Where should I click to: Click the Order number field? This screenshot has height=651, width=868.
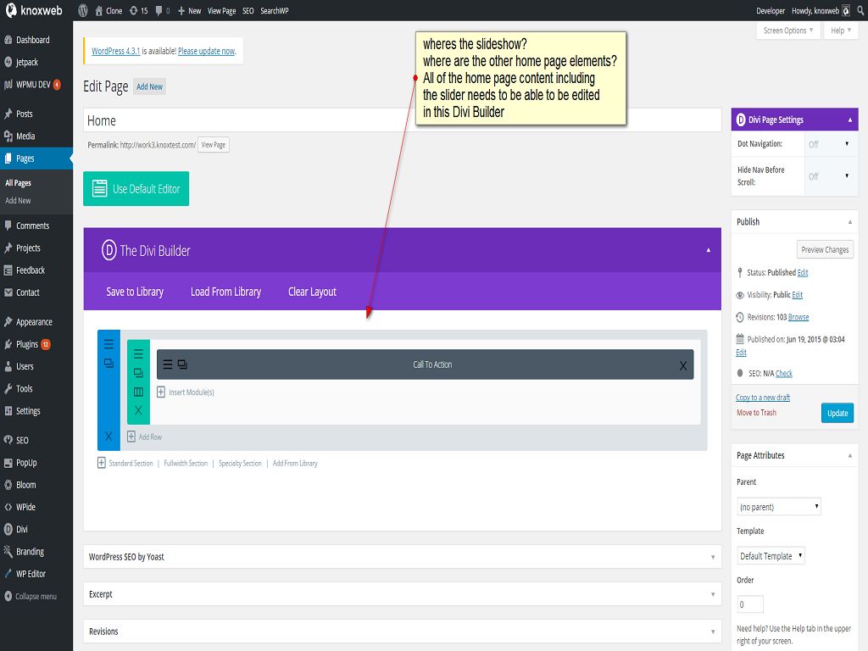pyautogui.click(x=750, y=604)
